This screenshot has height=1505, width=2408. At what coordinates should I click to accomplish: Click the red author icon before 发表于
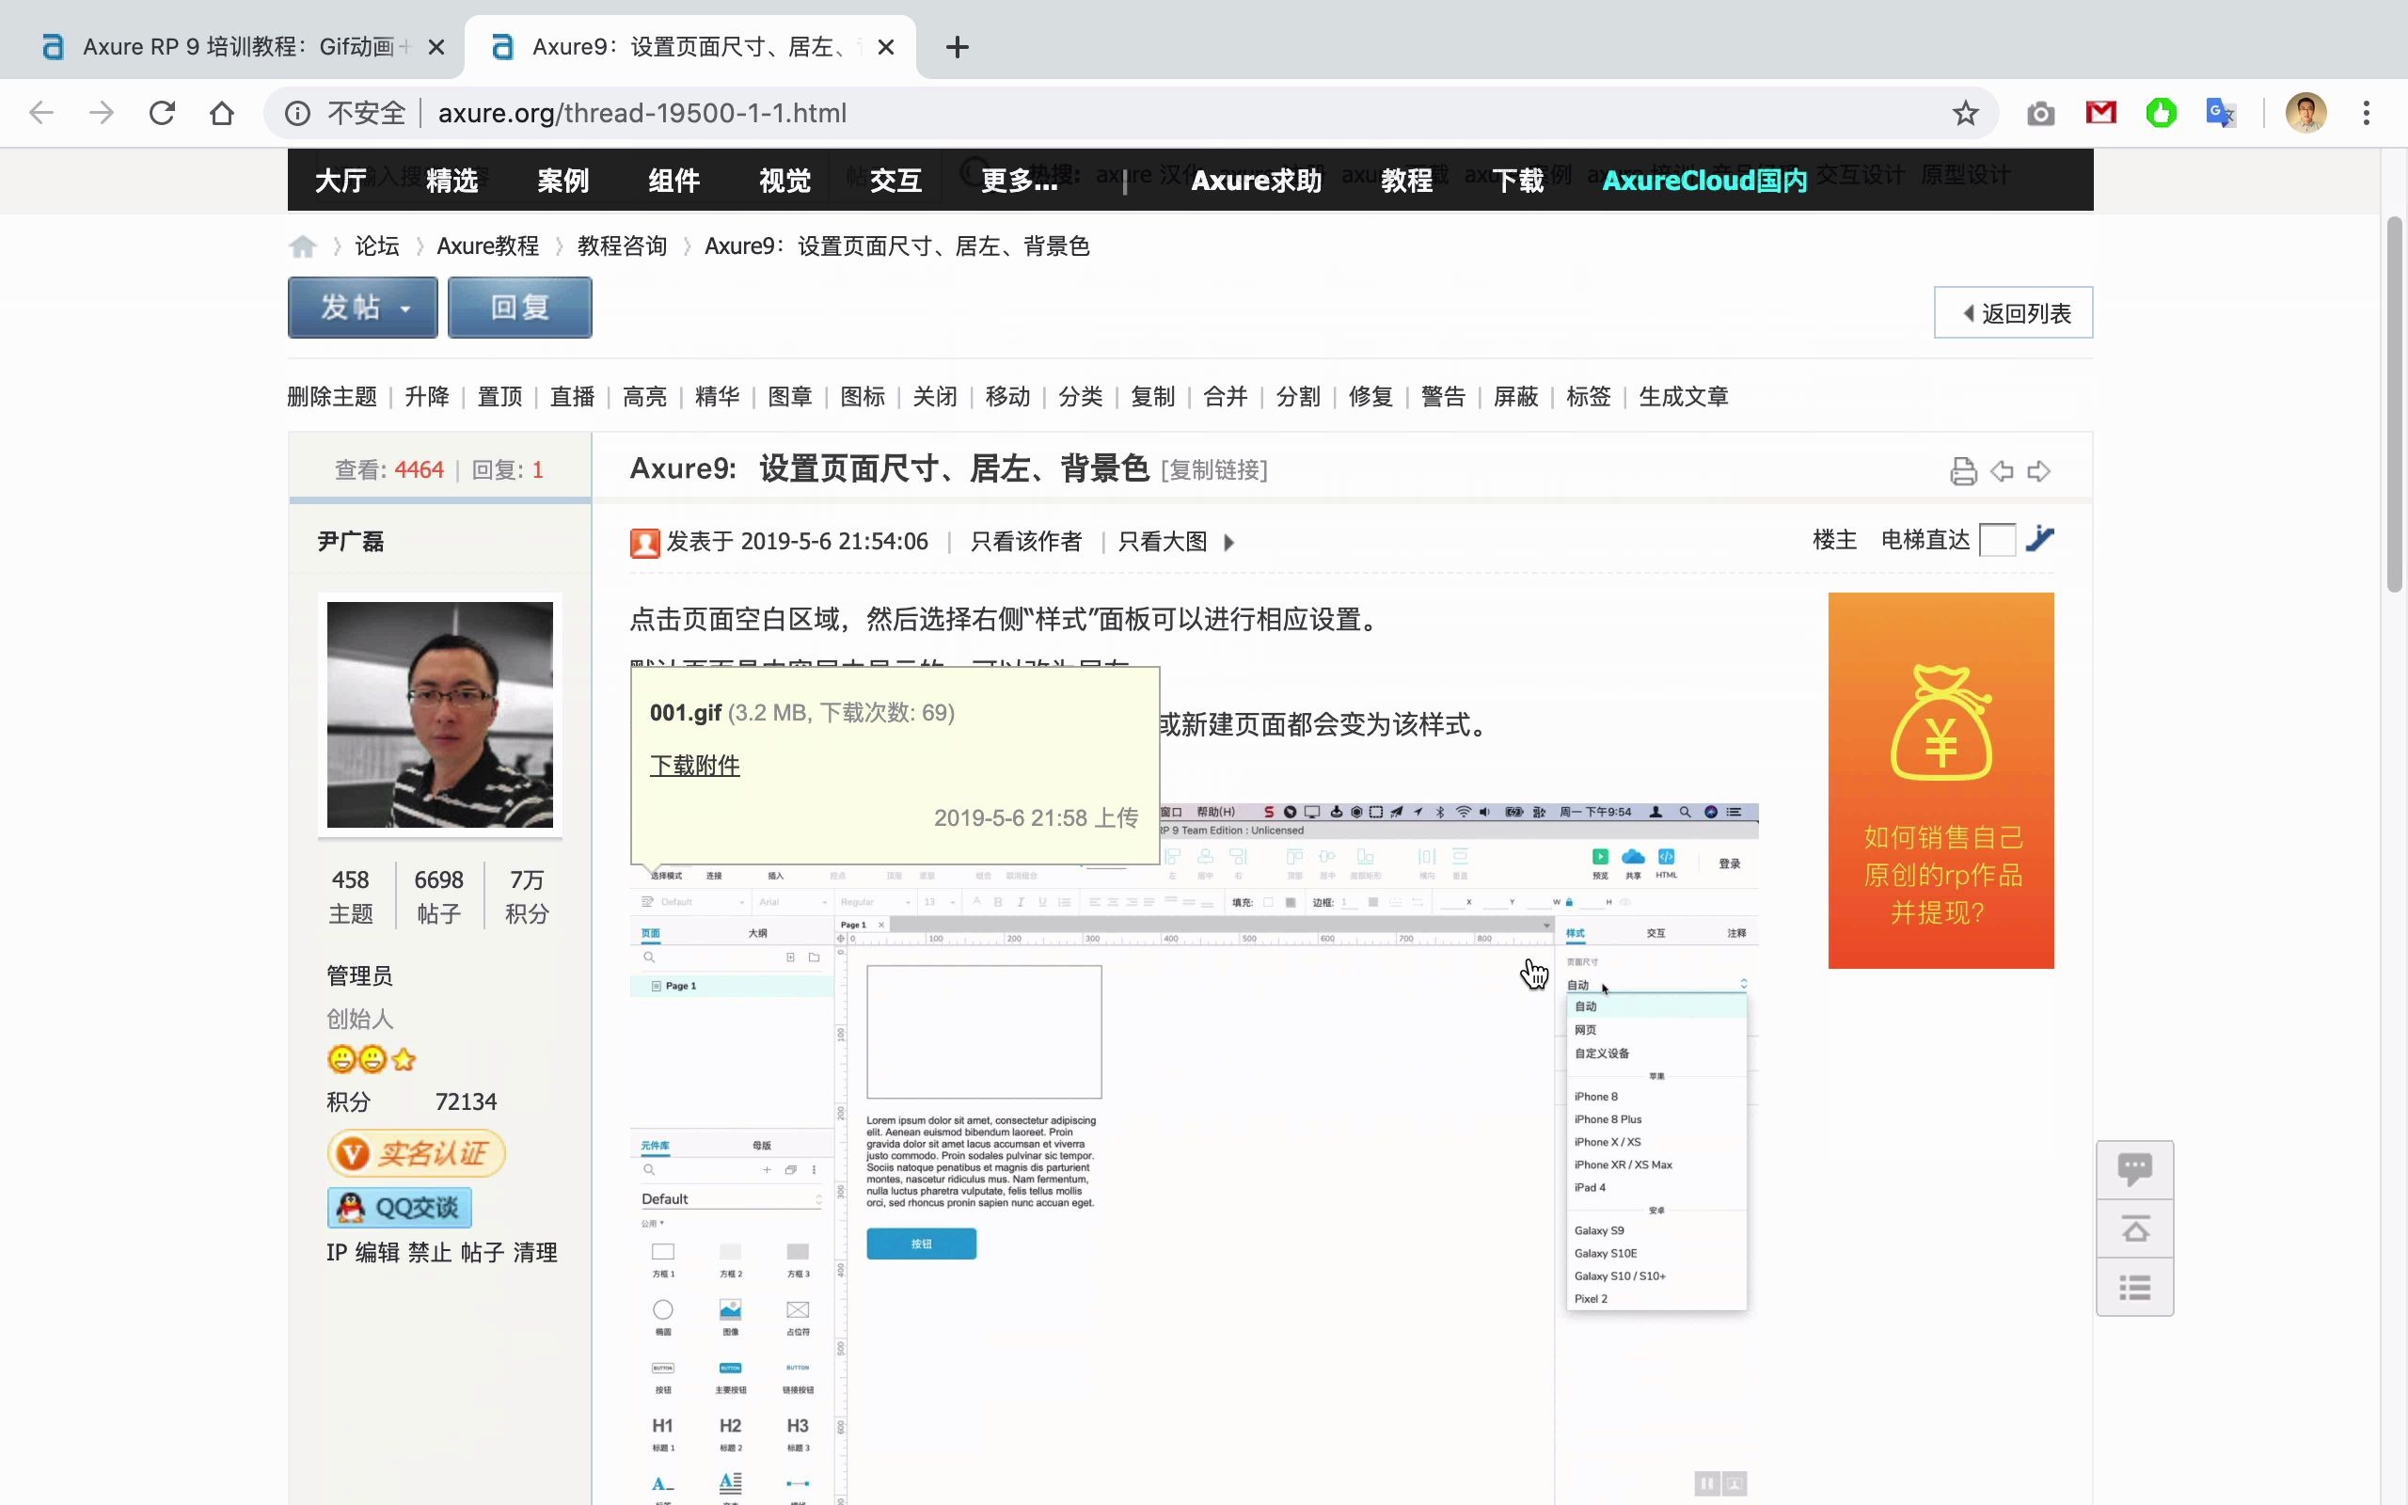tap(644, 543)
